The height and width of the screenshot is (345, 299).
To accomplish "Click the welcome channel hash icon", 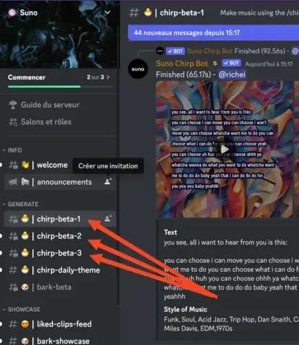I will pos(13,165).
